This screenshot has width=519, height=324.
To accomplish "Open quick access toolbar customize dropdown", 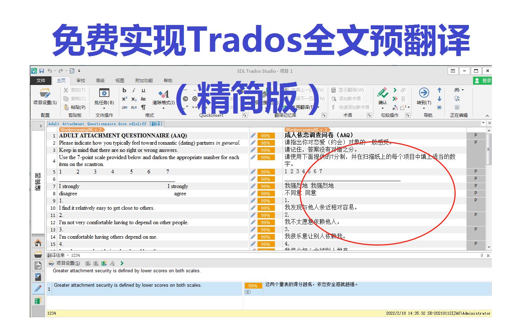I will pyautogui.click(x=79, y=71).
